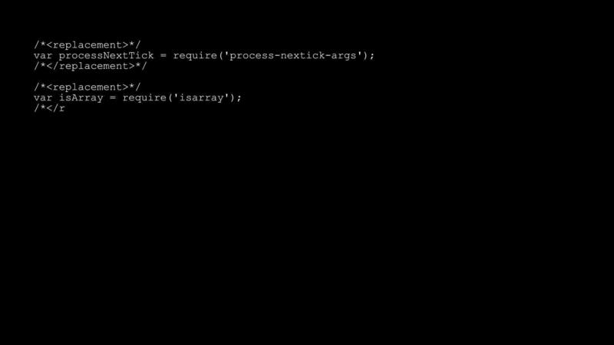
Task: Click the equals sign after isArray
Action: point(113,98)
